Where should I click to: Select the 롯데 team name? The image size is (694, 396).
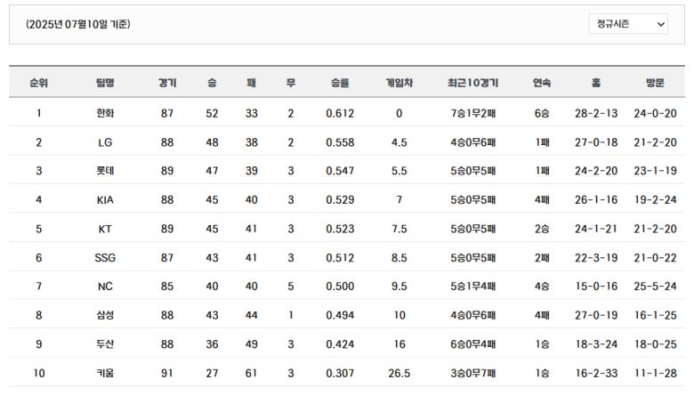tap(105, 171)
